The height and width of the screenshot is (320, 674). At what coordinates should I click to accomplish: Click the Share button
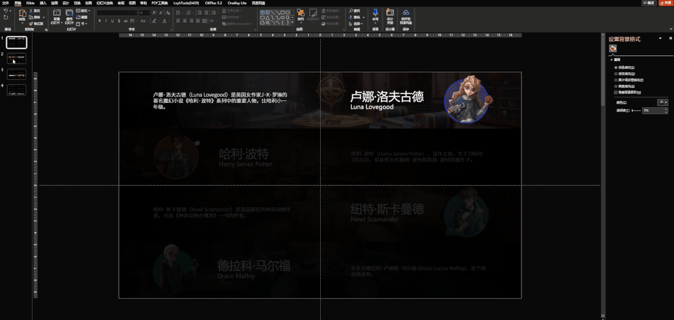666,3
